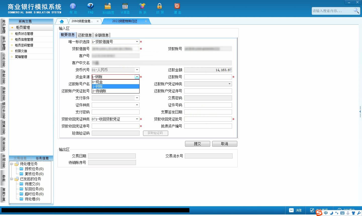362x216 pixels.
Task: Open the 唯一标识选择 dropdown
Action: 137,42
